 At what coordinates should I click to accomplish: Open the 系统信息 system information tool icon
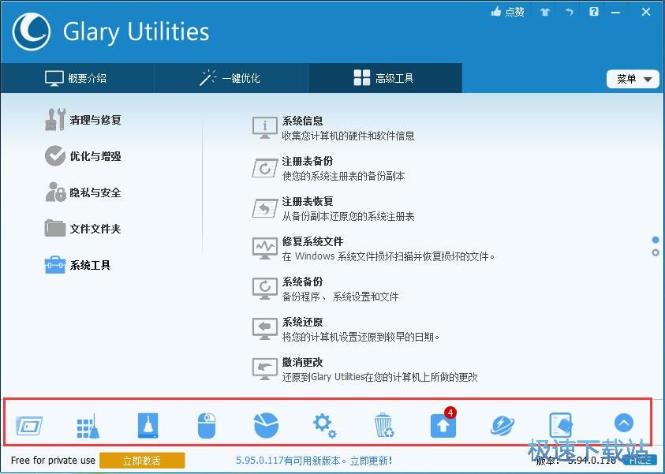pos(264,127)
